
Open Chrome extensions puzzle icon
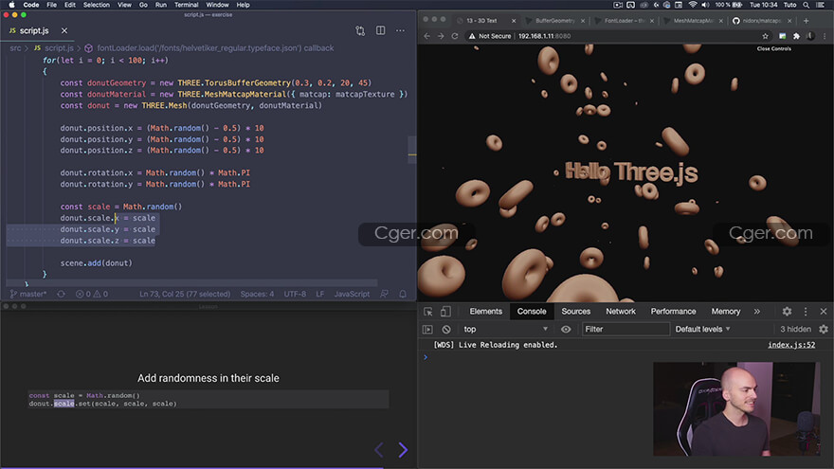796,36
